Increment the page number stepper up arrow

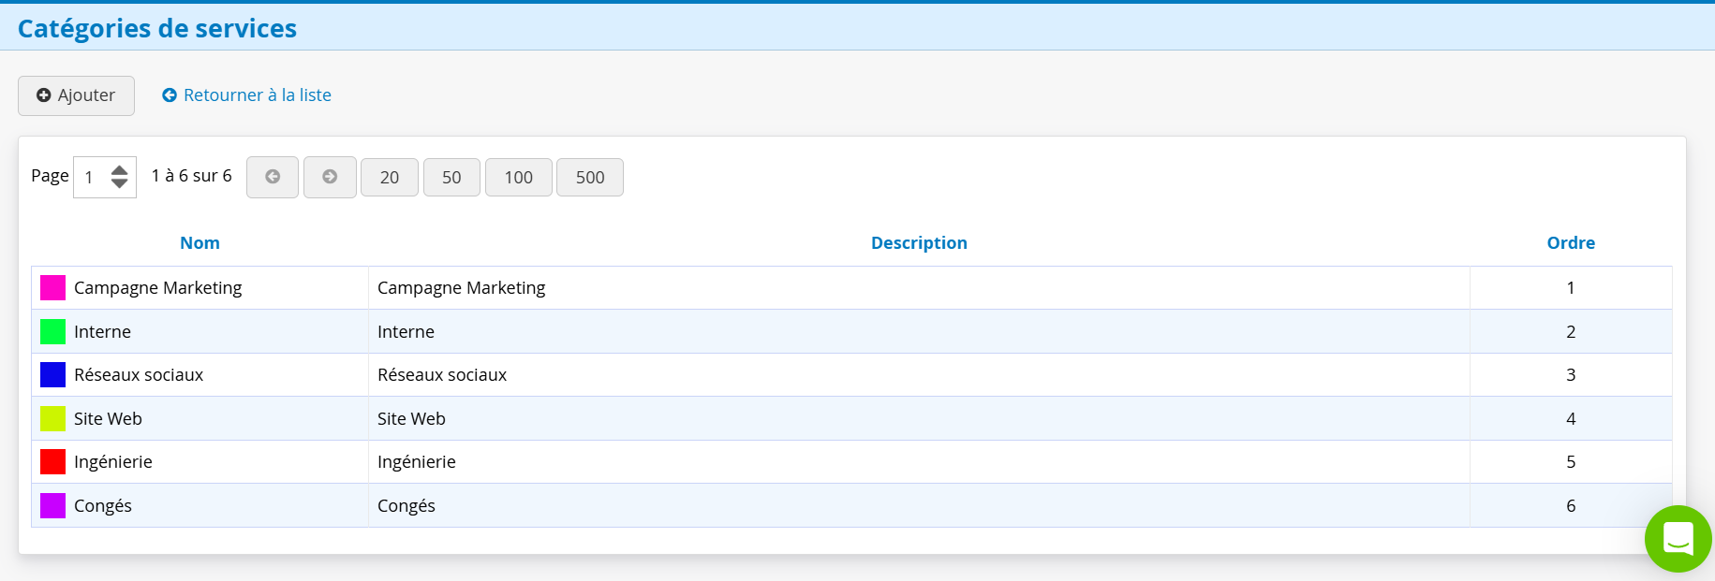click(x=119, y=169)
